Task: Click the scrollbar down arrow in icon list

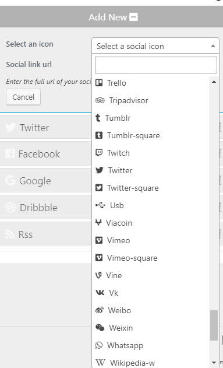Action: click(214, 363)
